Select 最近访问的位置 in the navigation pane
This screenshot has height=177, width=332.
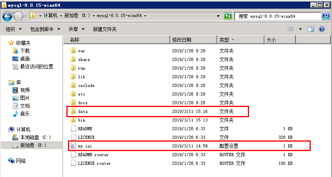[37, 66]
